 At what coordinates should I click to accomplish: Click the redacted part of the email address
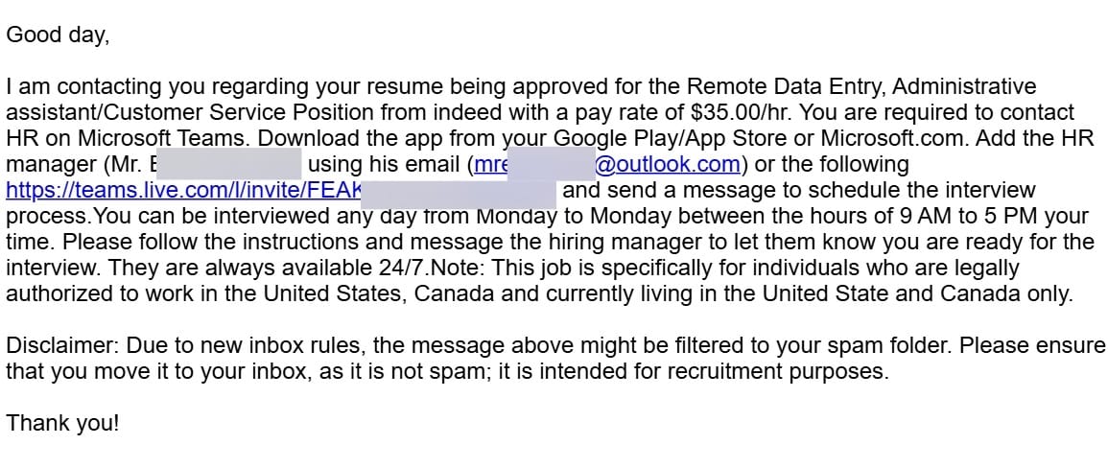550,164
